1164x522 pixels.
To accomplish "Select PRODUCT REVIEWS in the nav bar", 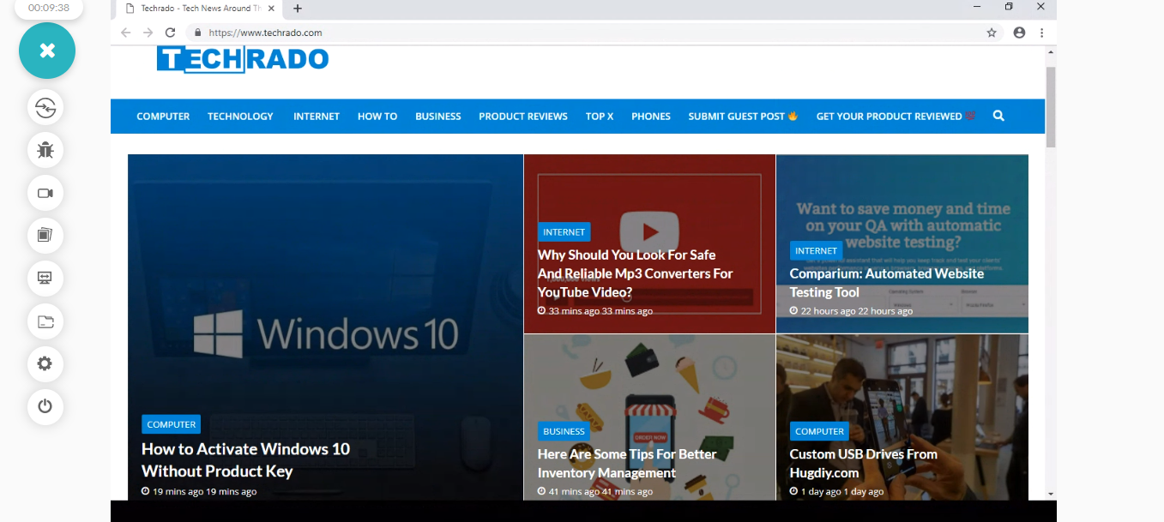I will click(523, 117).
